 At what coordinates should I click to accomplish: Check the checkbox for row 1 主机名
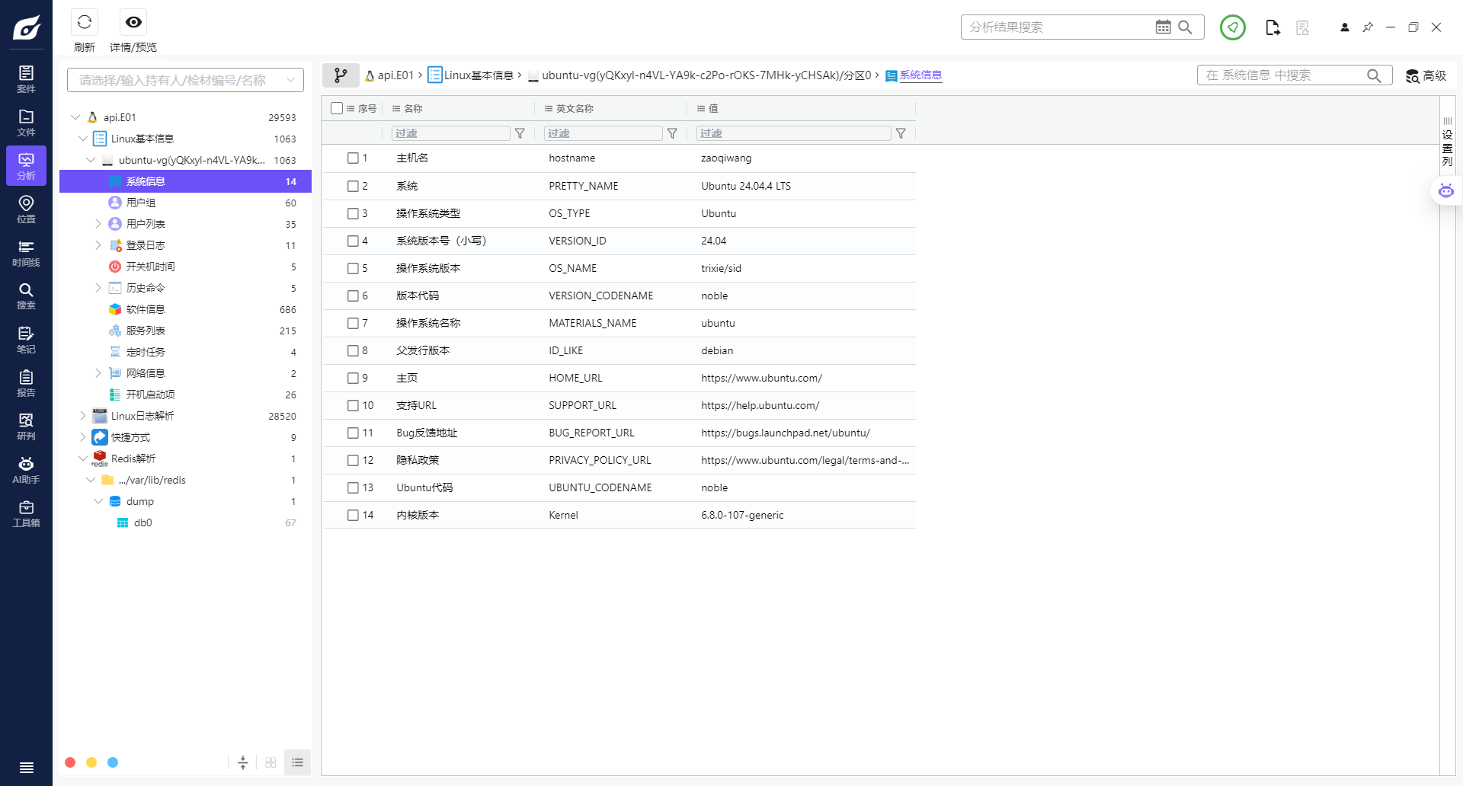click(x=353, y=158)
